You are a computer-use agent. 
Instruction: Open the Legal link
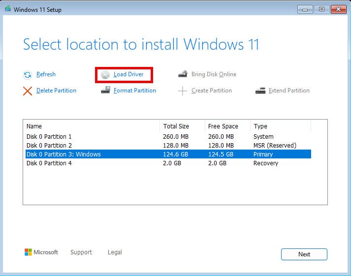pyautogui.click(x=115, y=252)
